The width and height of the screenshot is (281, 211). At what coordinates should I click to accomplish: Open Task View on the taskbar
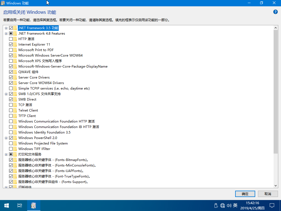click(x=20, y=206)
